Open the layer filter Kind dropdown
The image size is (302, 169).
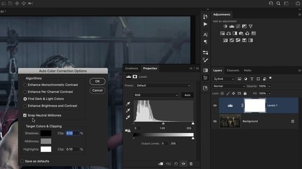pos(224,79)
